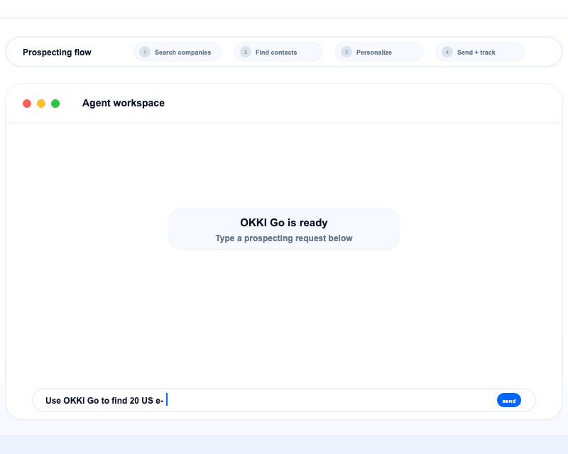Click the blue send button
568x454 pixels.
coord(508,400)
